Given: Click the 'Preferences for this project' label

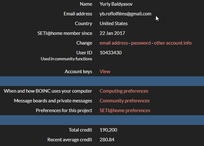Looking at the screenshot, I should (64, 111).
